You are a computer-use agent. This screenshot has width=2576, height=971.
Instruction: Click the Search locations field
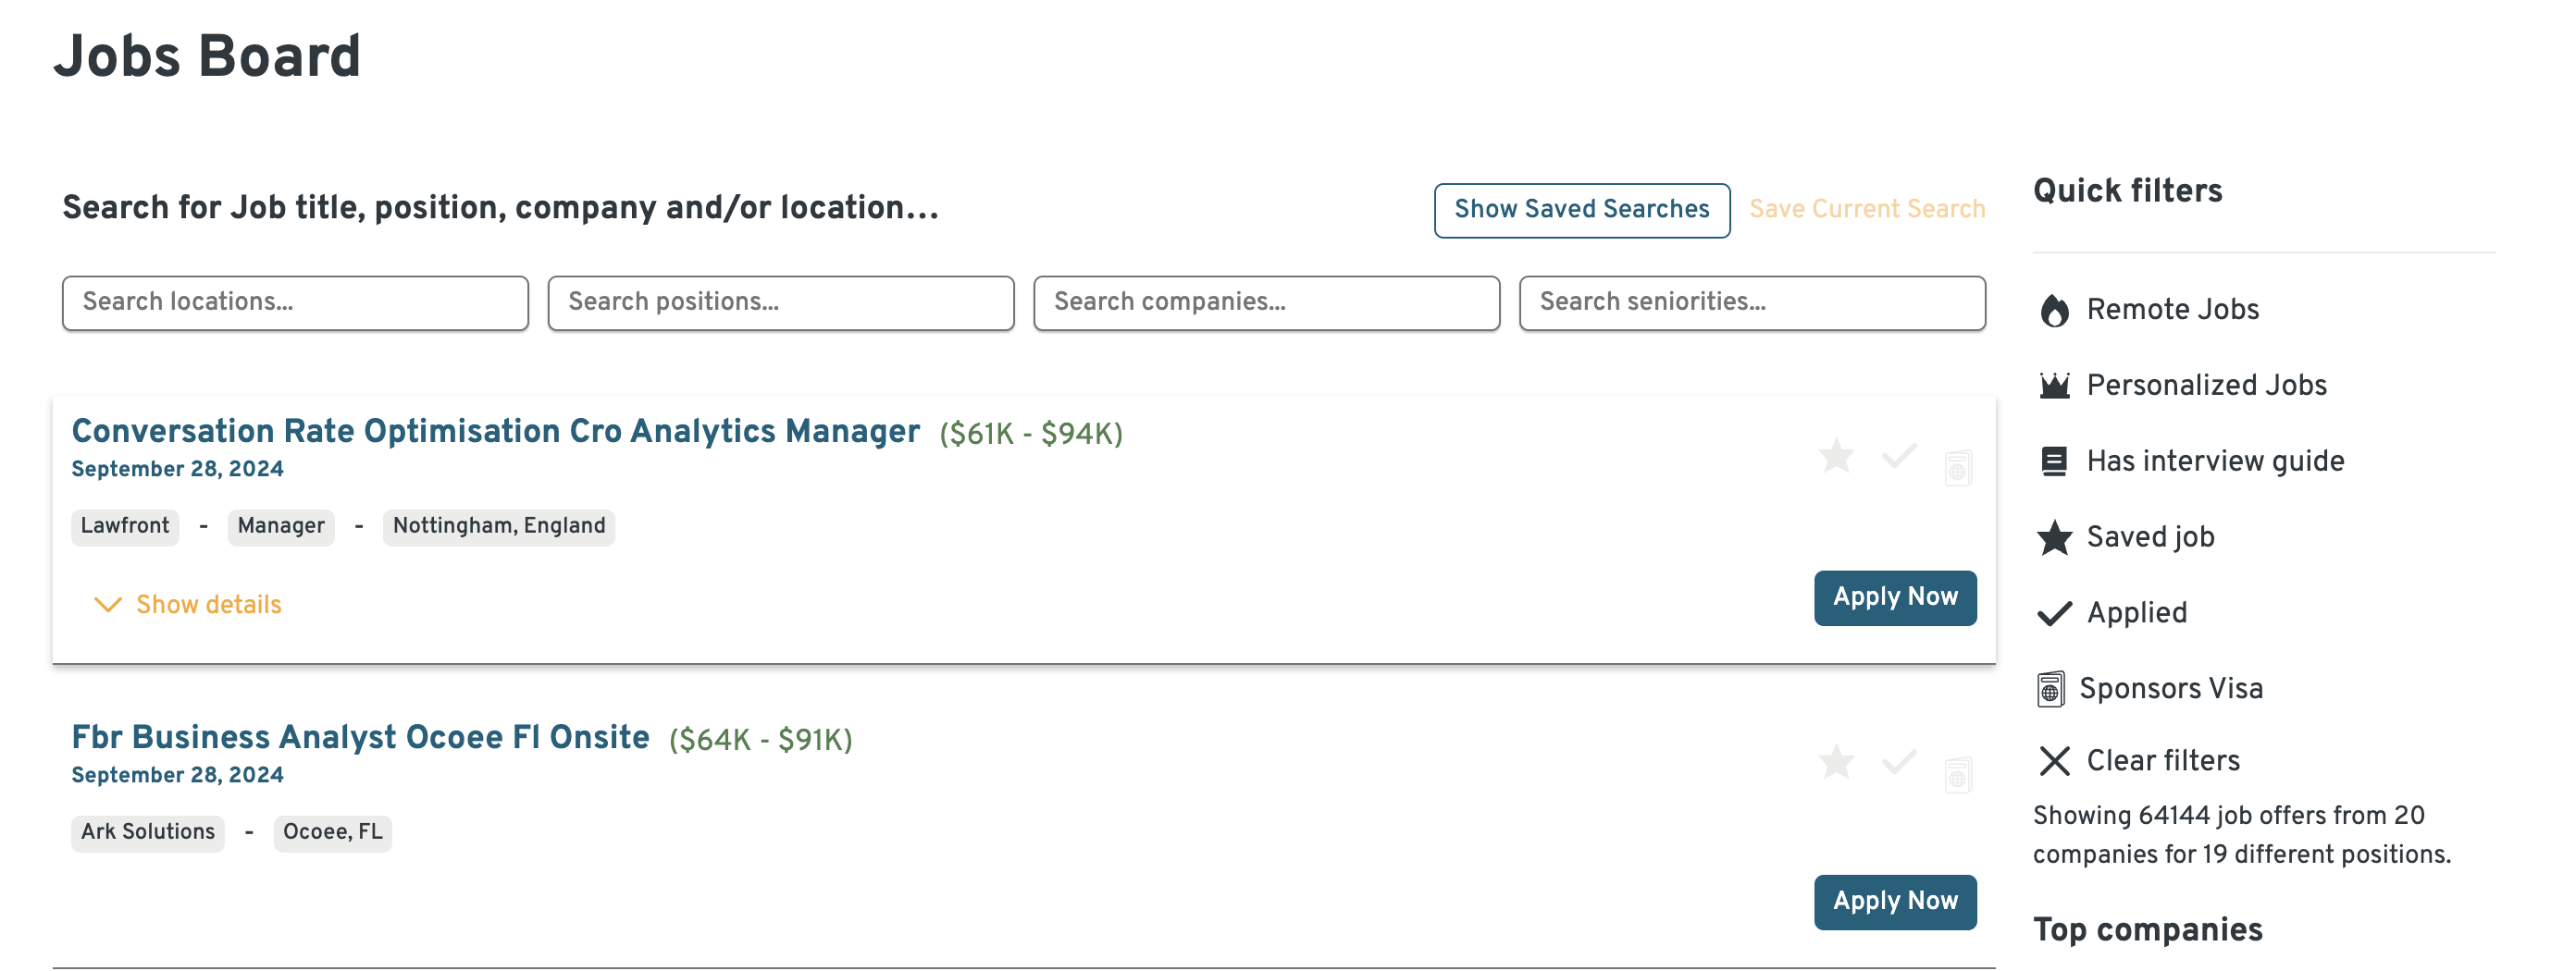click(x=295, y=302)
